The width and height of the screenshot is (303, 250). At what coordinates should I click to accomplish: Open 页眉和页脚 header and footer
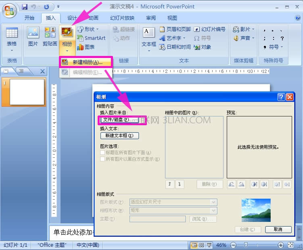point(175,29)
